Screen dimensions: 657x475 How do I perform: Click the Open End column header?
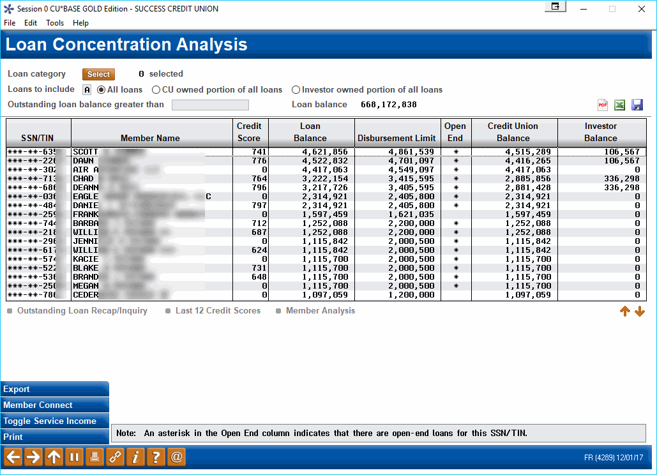(x=456, y=133)
